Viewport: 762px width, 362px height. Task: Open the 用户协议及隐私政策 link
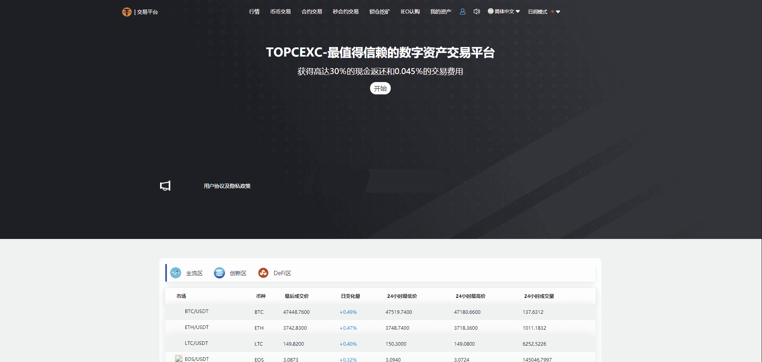pos(227,186)
